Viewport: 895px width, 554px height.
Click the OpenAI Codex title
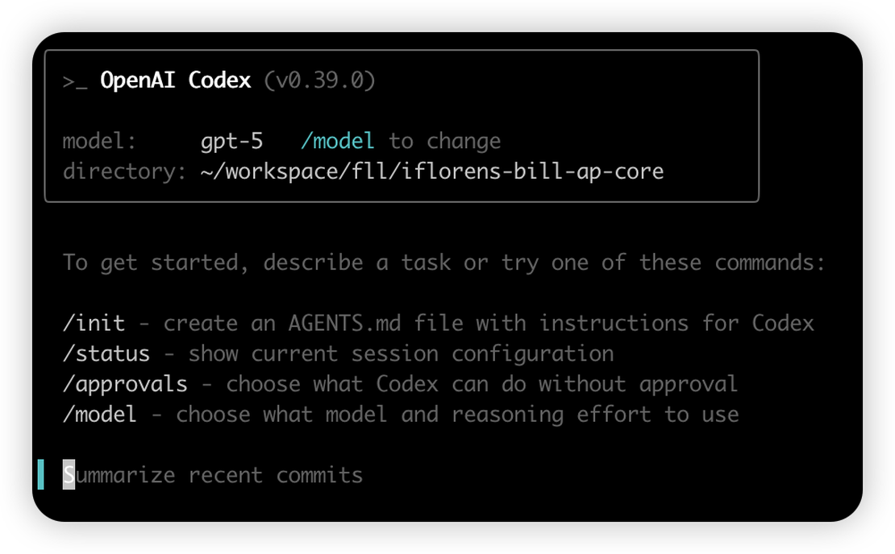click(x=175, y=81)
